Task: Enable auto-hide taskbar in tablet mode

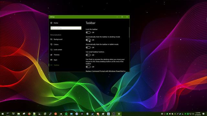Action: (88, 47)
